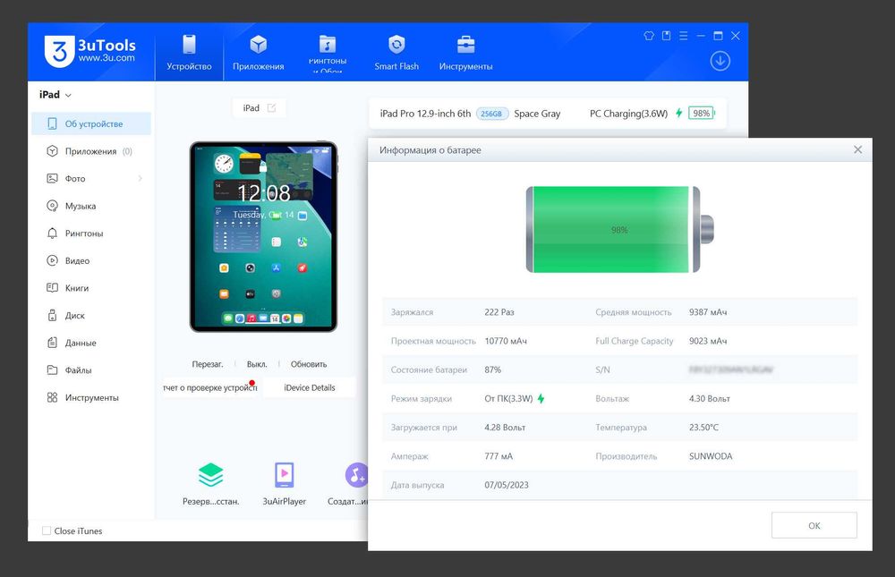This screenshot has height=577, width=895.
Task: Click the 9023 мАч full charge capacity
Action: pos(708,341)
